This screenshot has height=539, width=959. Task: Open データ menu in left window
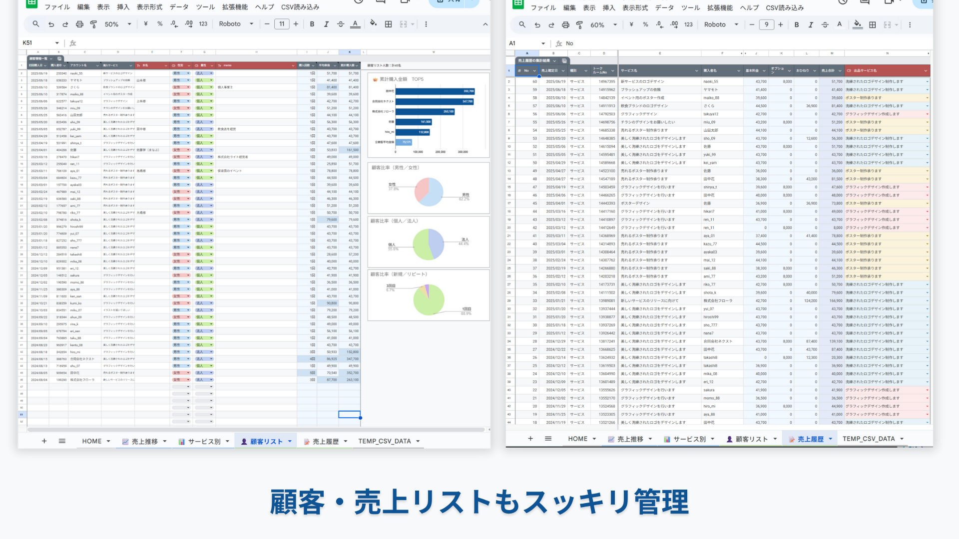[x=179, y=7]
